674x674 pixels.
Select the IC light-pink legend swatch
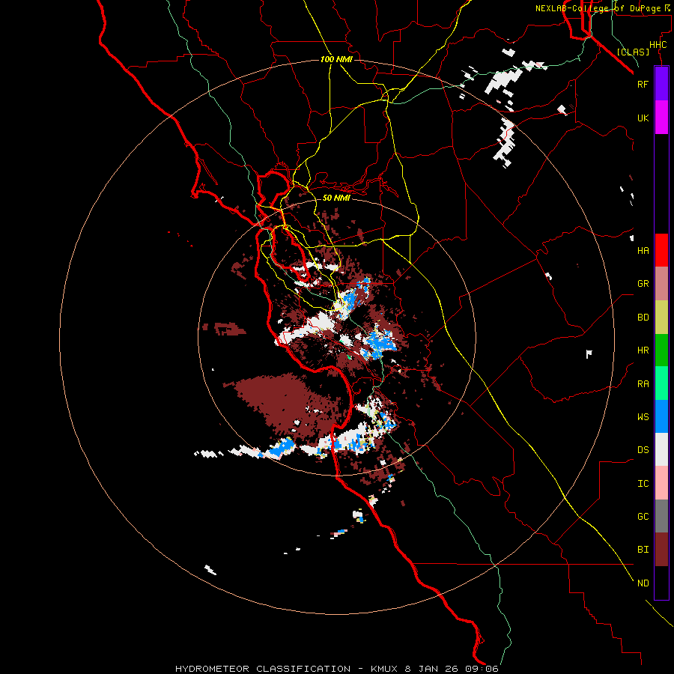(661, 483)
